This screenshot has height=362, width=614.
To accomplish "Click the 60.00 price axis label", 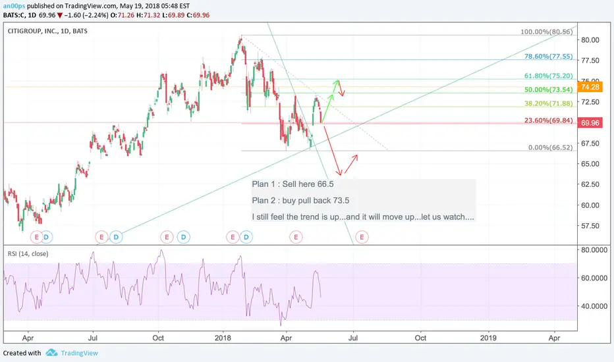I will (x=590, y=205).
